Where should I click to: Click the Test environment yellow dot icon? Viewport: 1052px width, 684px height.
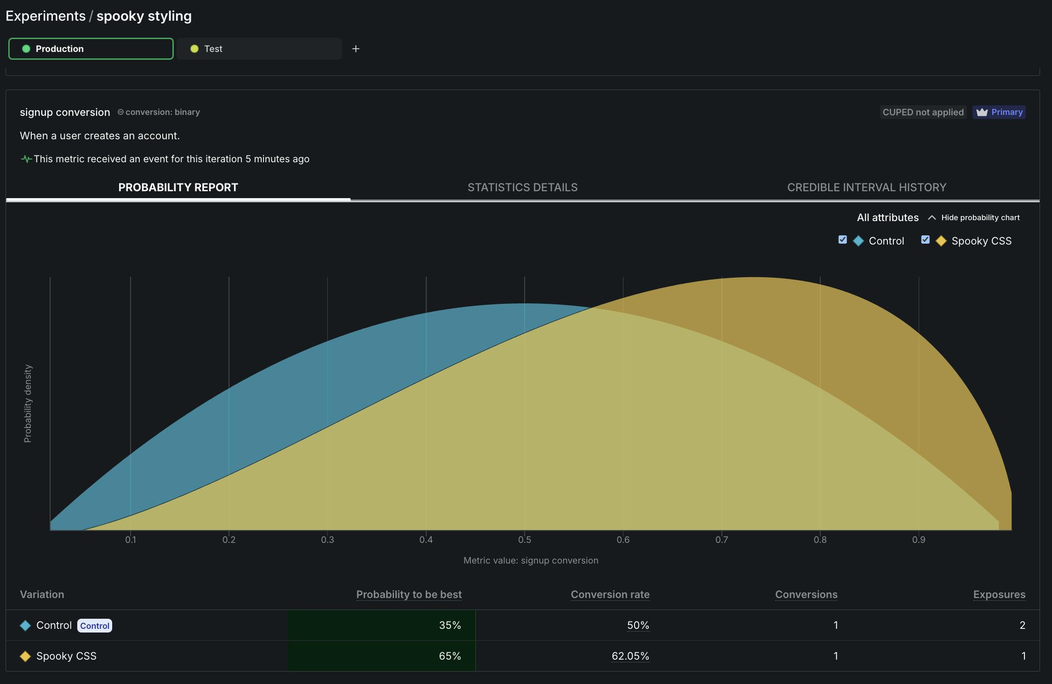point(193,48)
